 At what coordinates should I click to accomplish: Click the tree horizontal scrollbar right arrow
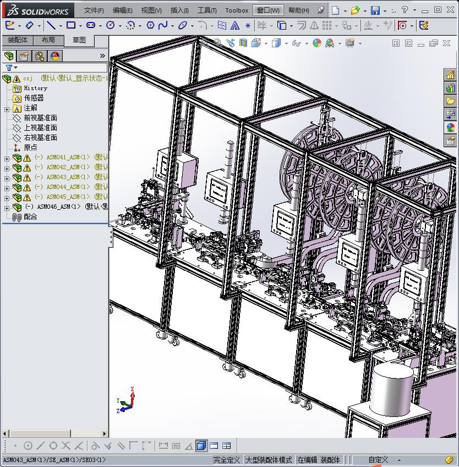click(x=104, y=433)
